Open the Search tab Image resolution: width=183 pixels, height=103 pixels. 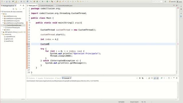[x=58, y=78]
